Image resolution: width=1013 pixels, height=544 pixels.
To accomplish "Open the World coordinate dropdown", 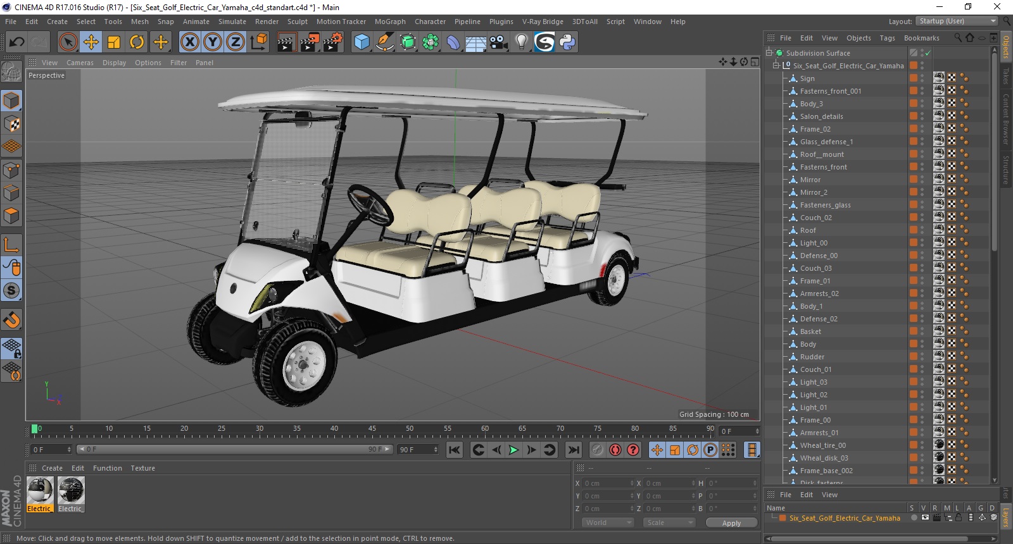I will (608, 522).
